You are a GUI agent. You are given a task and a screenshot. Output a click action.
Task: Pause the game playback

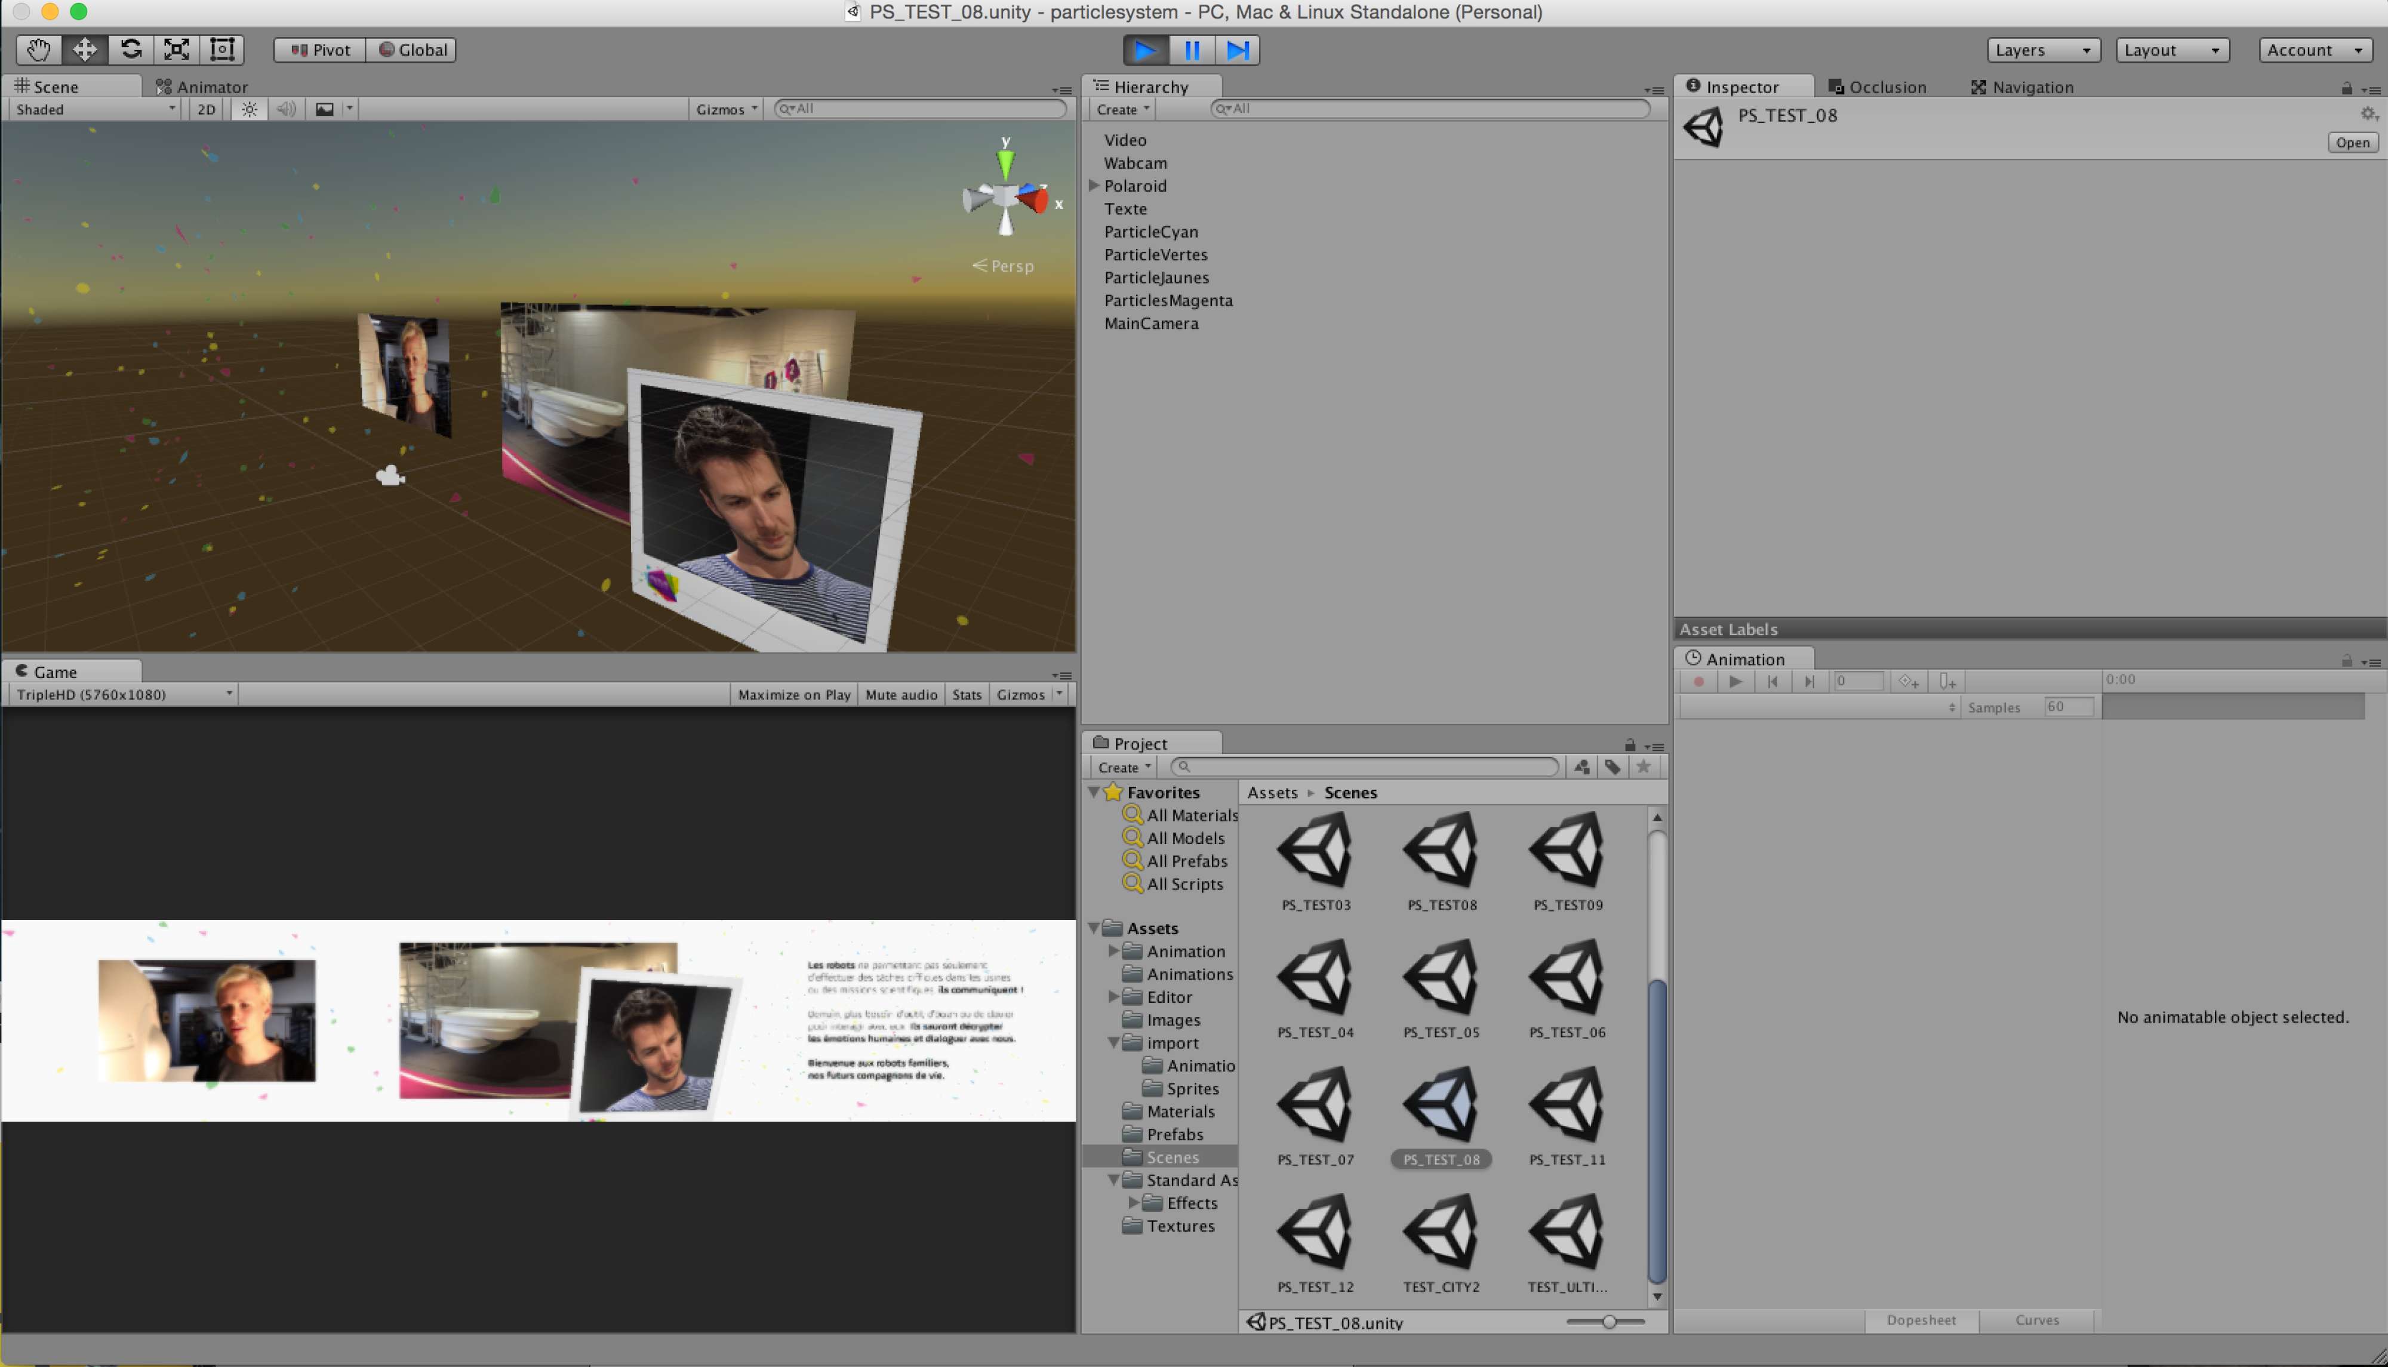coord(1192,50)
